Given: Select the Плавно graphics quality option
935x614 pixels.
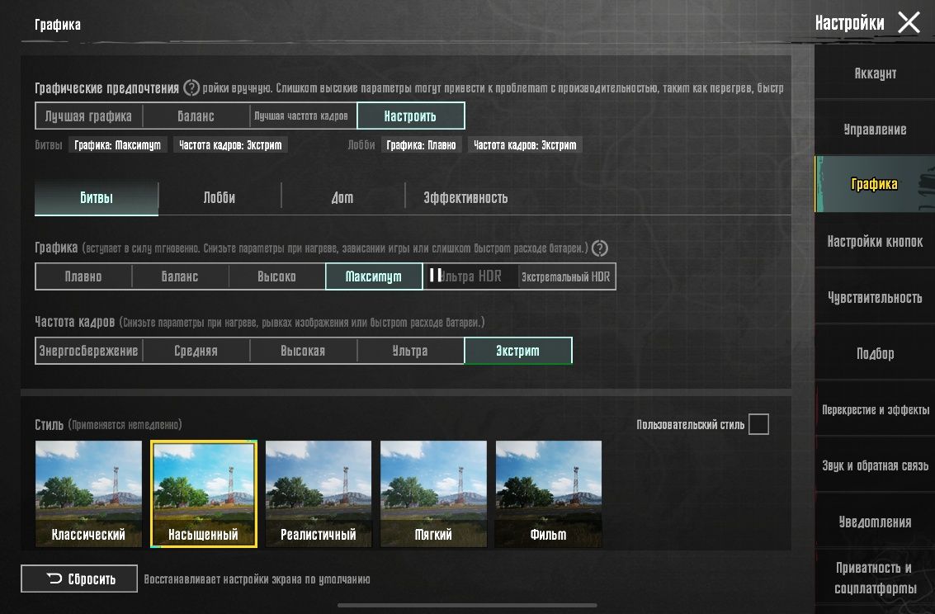Looking at the screenshot, I should 83,276.
